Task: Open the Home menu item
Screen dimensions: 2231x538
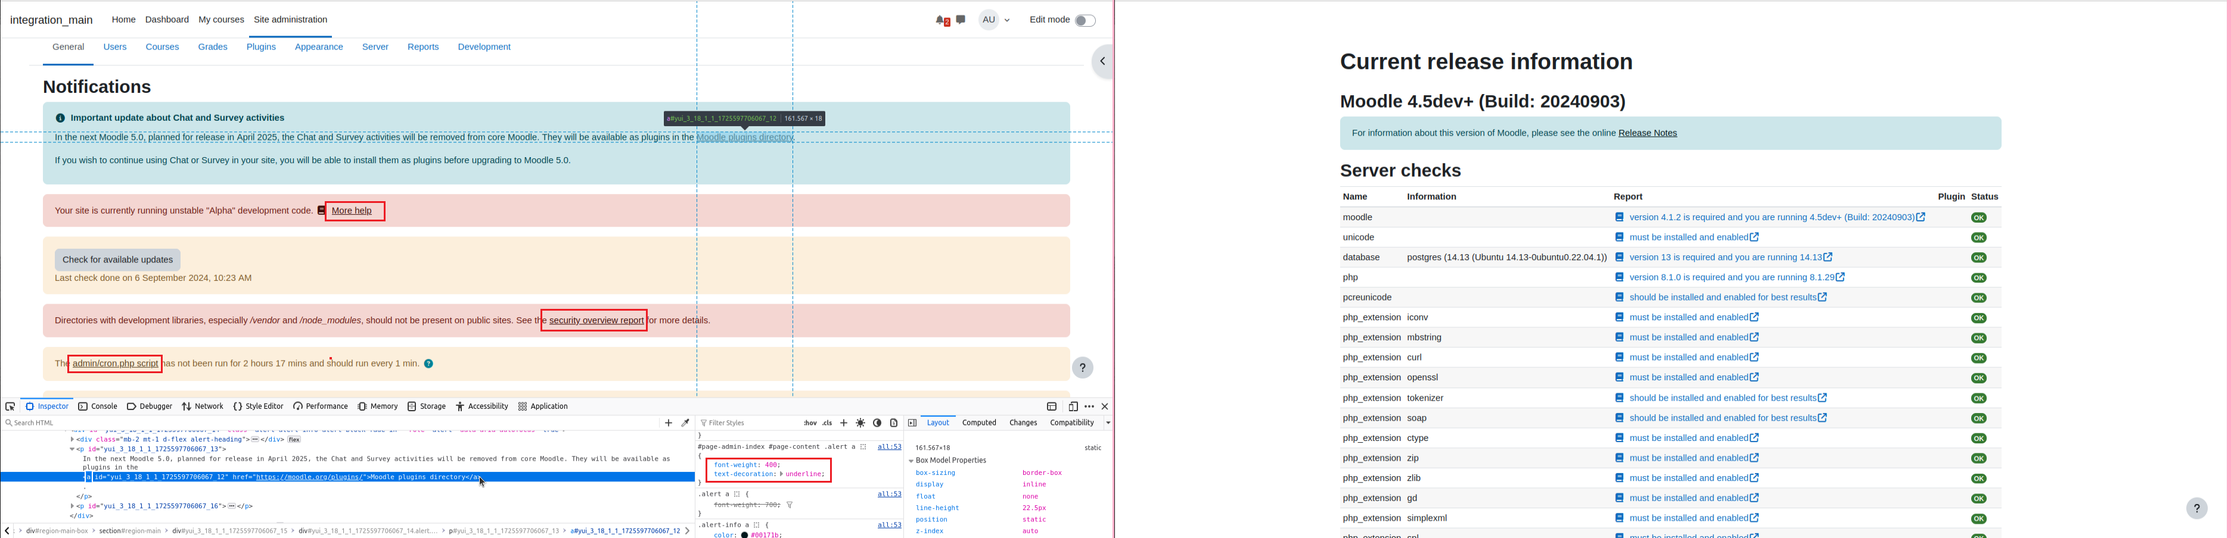Action: pos(123,20)
